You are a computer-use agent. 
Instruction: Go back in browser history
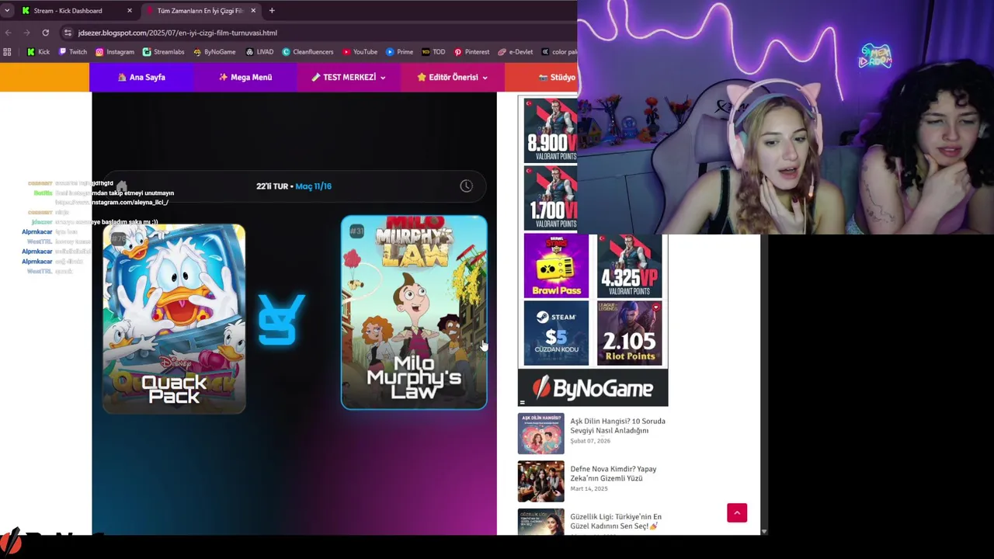coord(8,33)
